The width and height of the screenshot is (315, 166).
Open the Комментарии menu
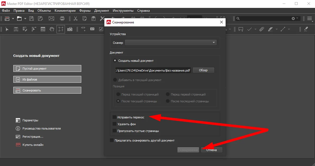coord(65,11)
